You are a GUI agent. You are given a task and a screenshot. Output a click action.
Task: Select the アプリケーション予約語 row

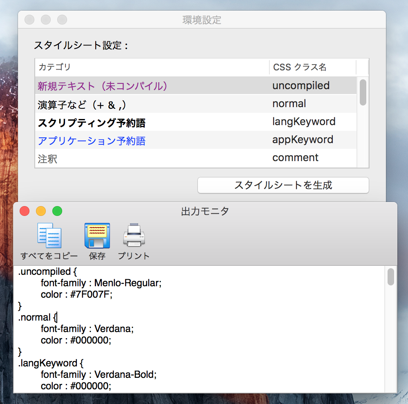click(196, 140)
